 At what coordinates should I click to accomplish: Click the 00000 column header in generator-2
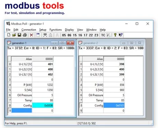pyautogui.click(x=114, y=59)
